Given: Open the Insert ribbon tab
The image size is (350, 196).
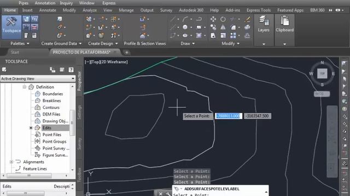Looking at the screenshot, I should pos(27,10).
